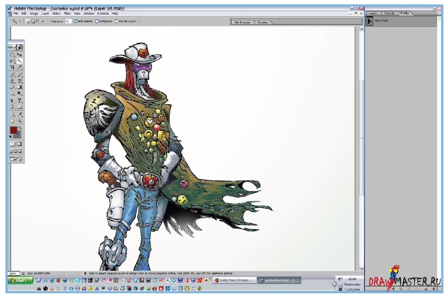Viewport: 445px width, 296px height.
Task: Swap foreground and background colors
Action: (x=20, y=128)
